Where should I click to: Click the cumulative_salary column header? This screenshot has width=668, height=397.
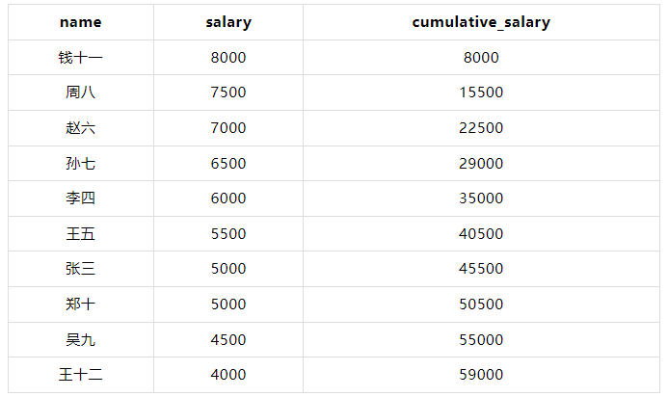(x=481, y=22)
